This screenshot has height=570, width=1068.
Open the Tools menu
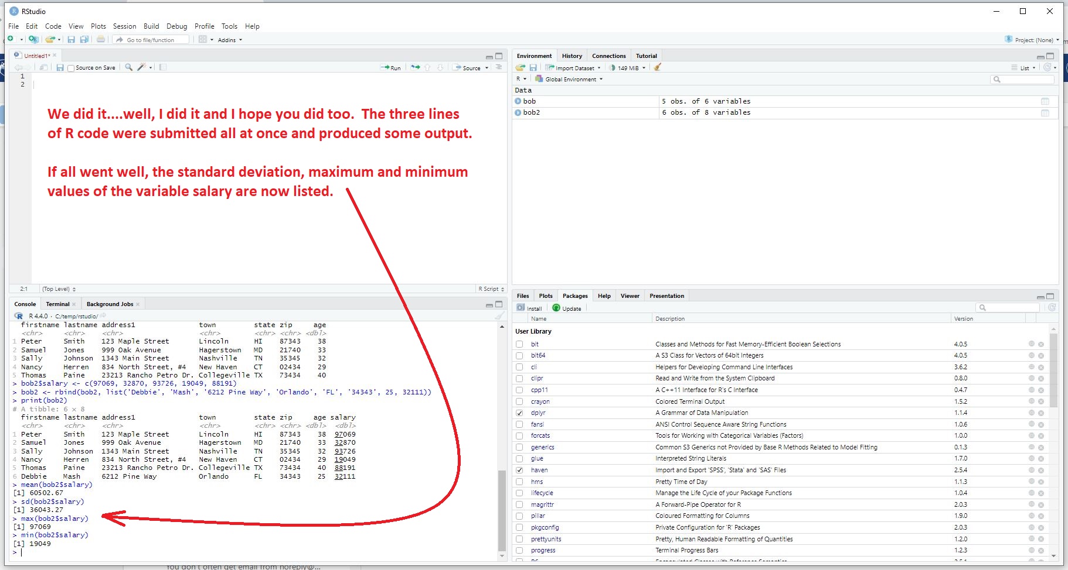click(229, 26)
